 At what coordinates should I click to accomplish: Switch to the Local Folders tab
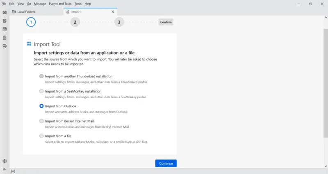(x=35, y=12)
